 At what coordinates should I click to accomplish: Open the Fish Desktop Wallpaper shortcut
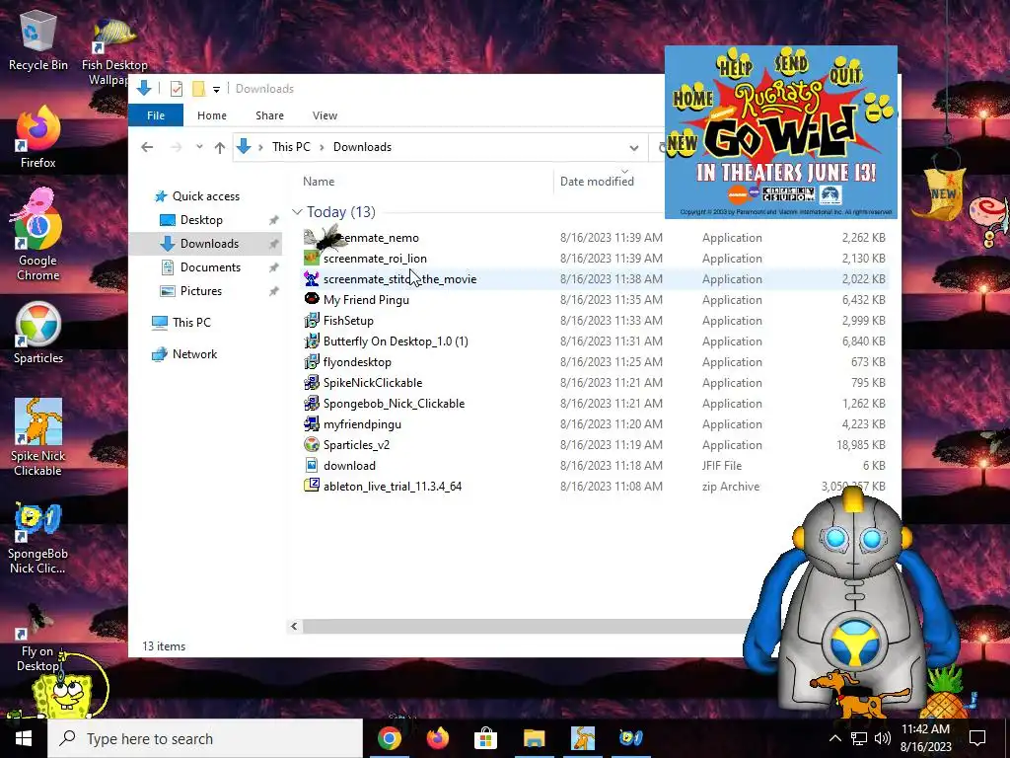114,48
